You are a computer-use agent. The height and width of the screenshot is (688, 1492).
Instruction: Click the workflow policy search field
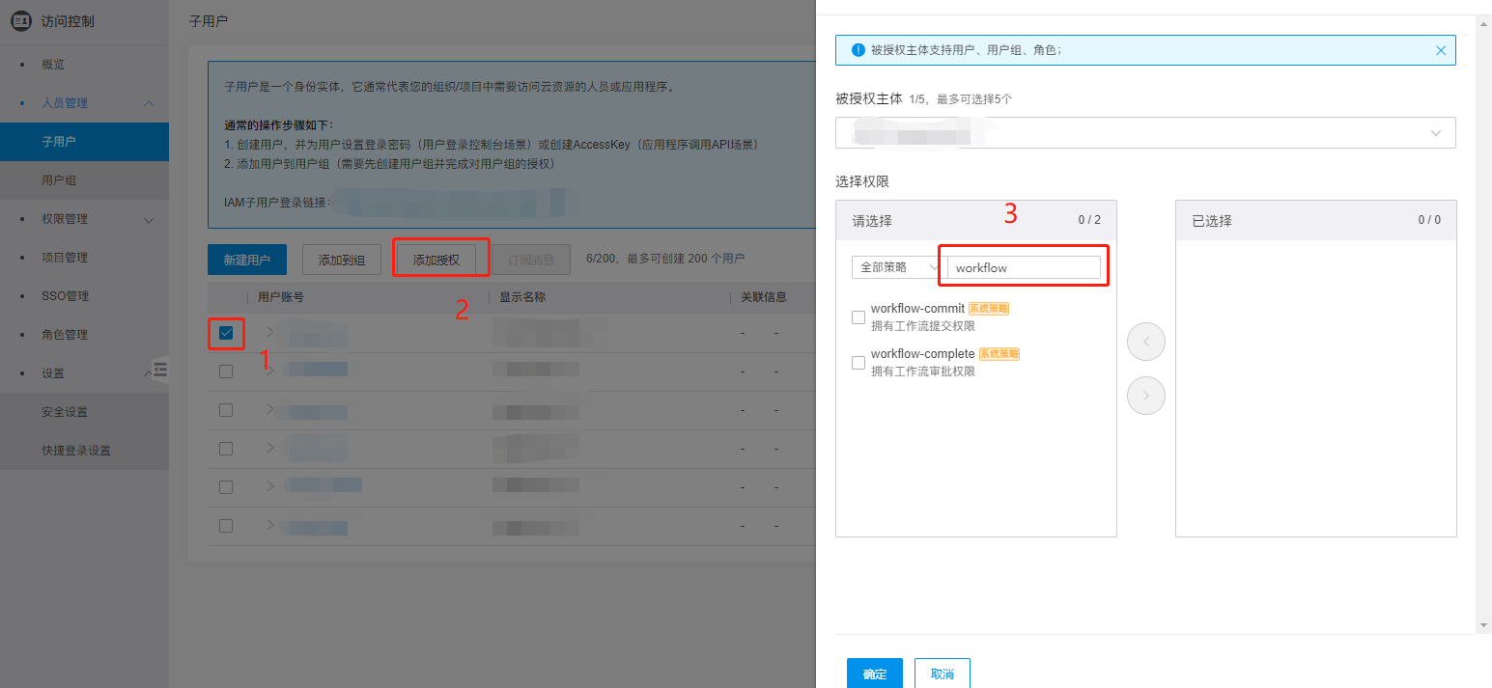[1024, 267]
